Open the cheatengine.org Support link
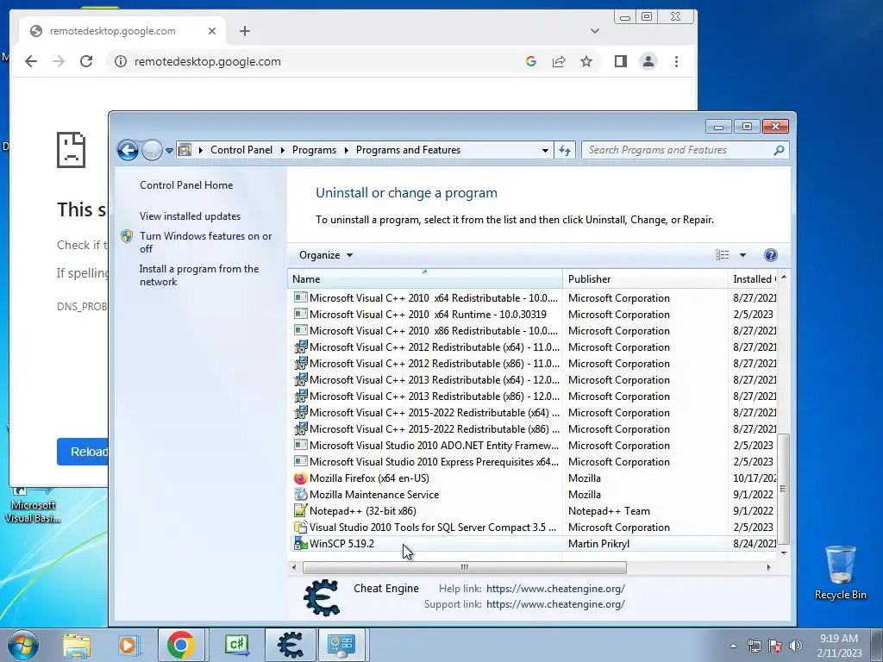This screenshot has height=662, width=883. pos(555,604)
